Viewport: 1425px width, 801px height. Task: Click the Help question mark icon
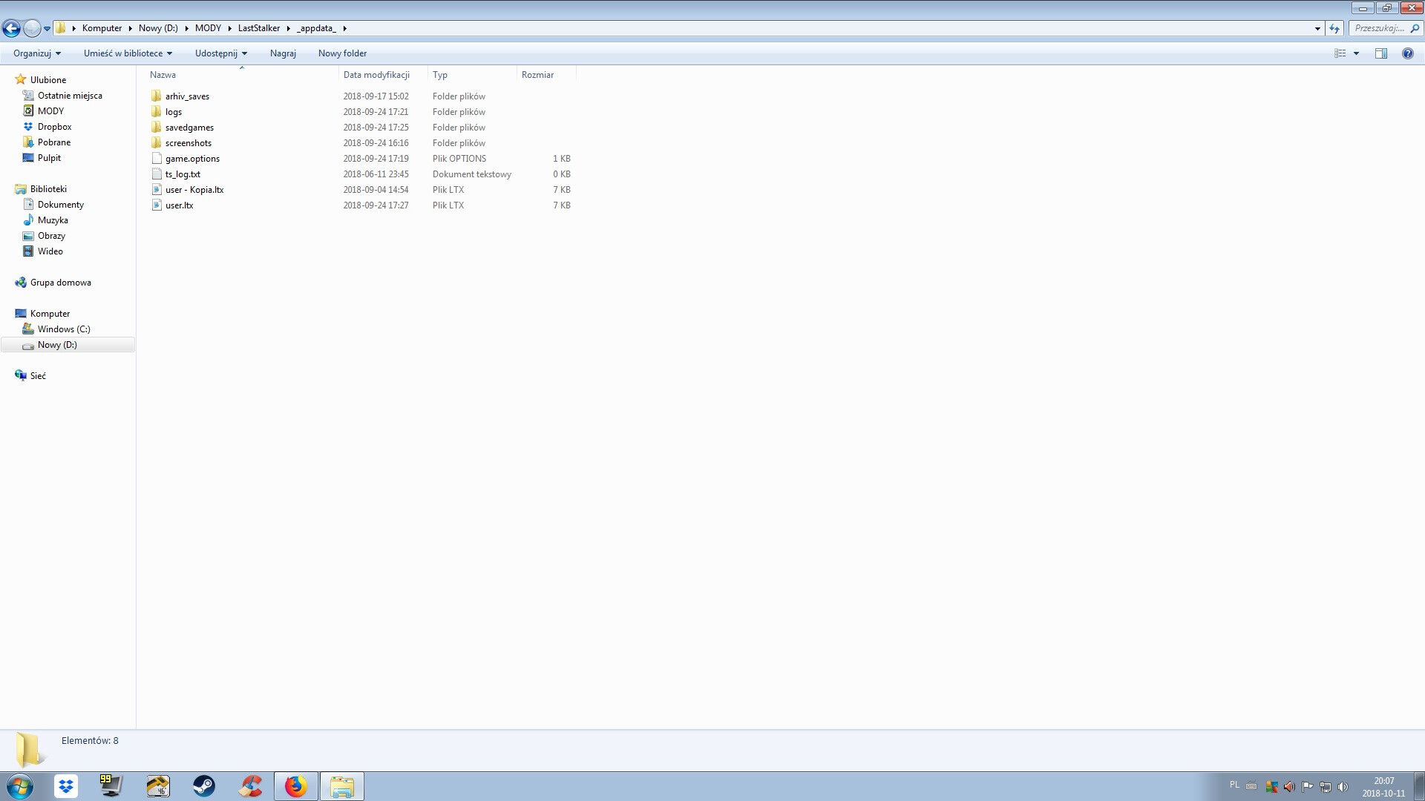click(1407, 53)
